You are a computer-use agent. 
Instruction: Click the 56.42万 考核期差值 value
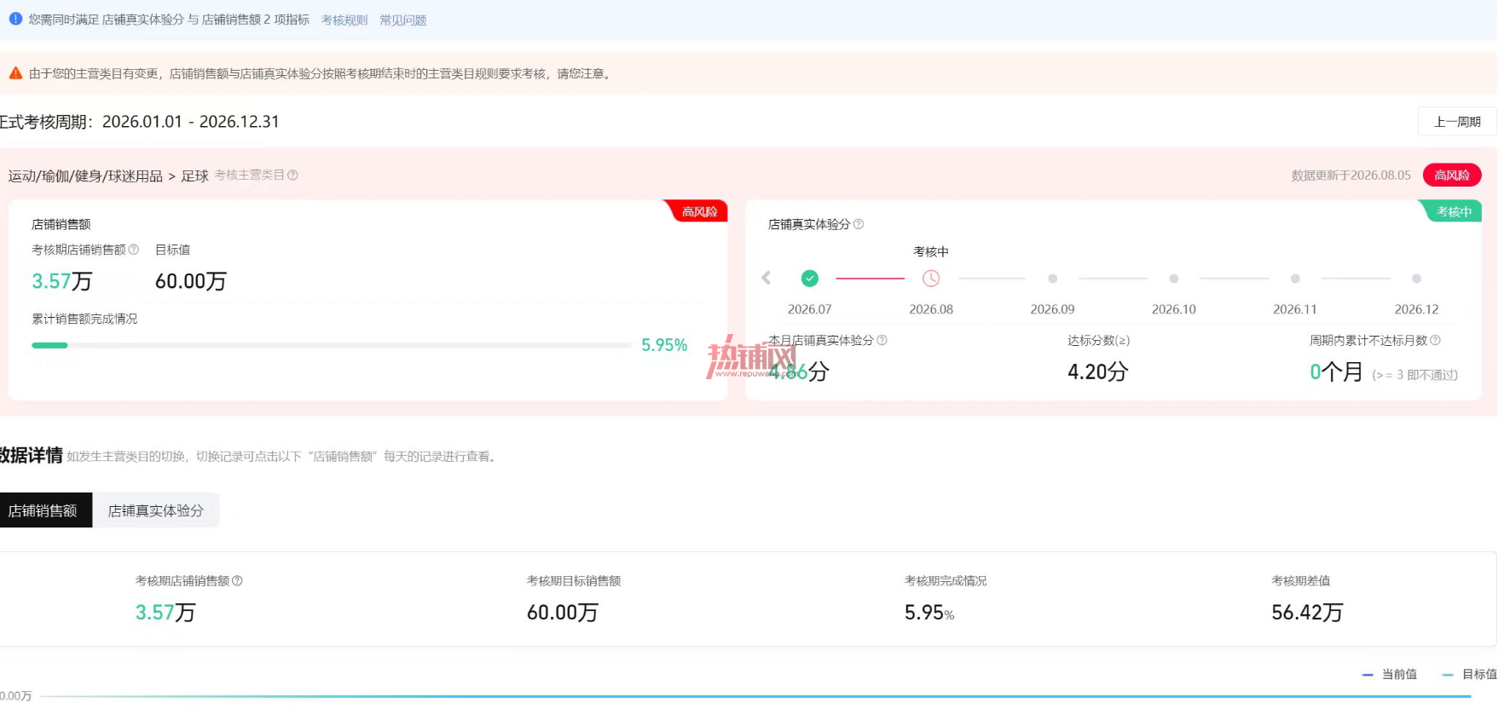tap(1307, 613)
